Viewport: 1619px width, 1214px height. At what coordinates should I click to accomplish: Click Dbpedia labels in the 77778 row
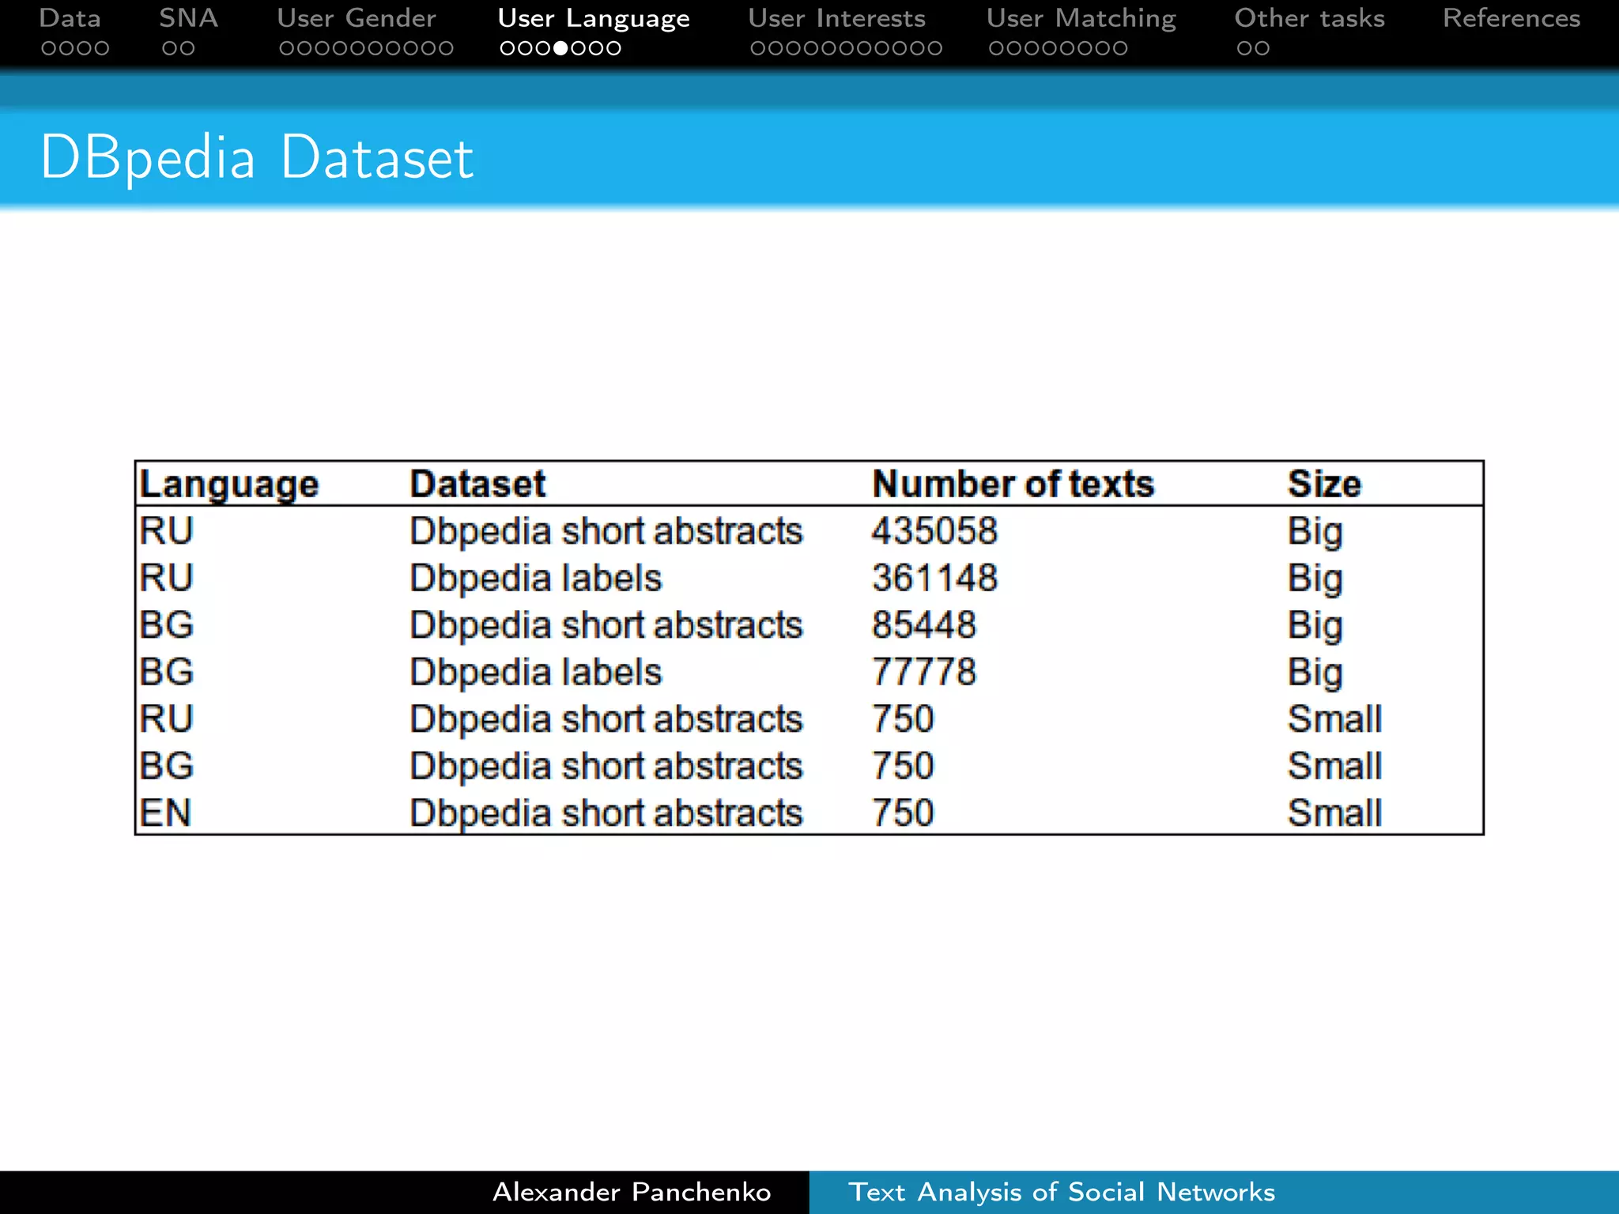536,672
